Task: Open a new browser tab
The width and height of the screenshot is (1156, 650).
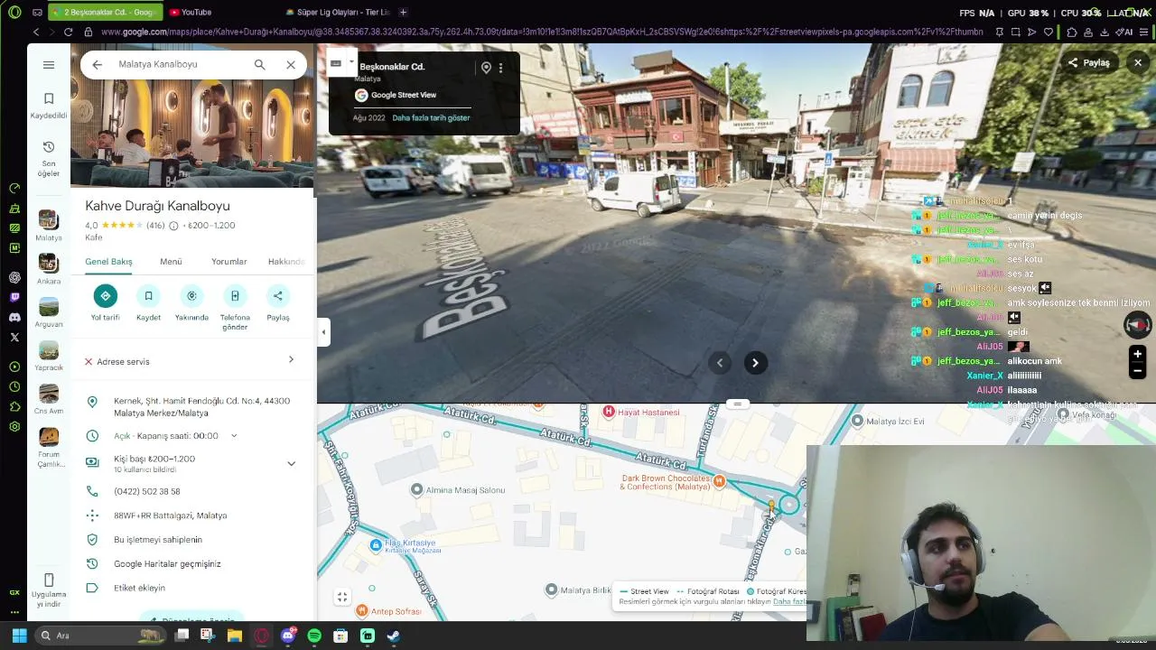Action: coord(403,12)
